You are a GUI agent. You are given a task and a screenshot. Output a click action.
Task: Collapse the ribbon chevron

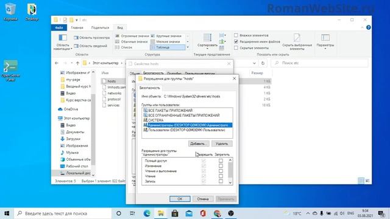[x=362, y=27]
